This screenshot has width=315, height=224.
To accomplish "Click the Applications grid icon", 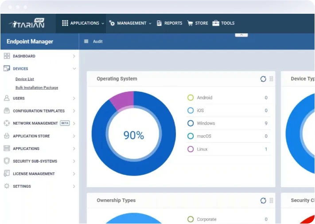I will pyautogui.click(x=65, y=23).
